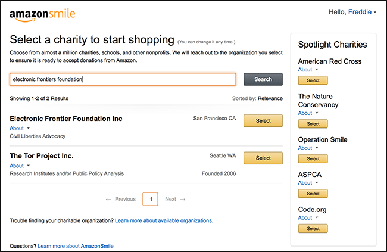
Task: Open Learn more about AmazonSmile link
Action: click(75, 245)
